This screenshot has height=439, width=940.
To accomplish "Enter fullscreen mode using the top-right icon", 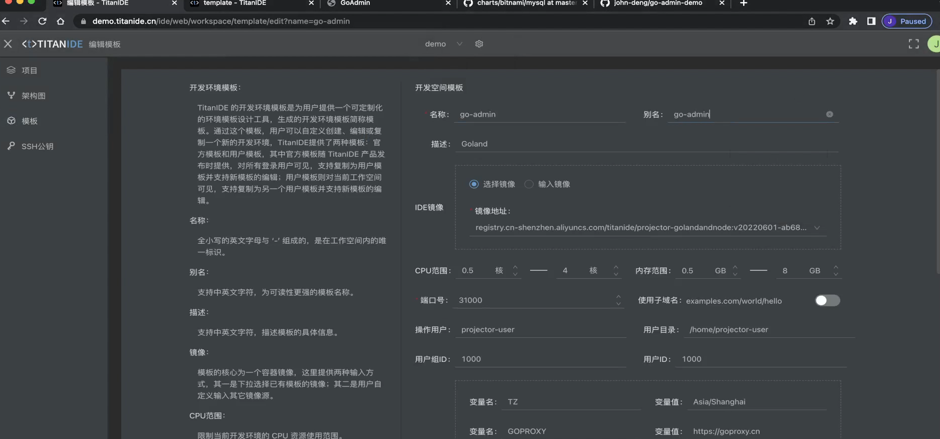I will [913, 44].
